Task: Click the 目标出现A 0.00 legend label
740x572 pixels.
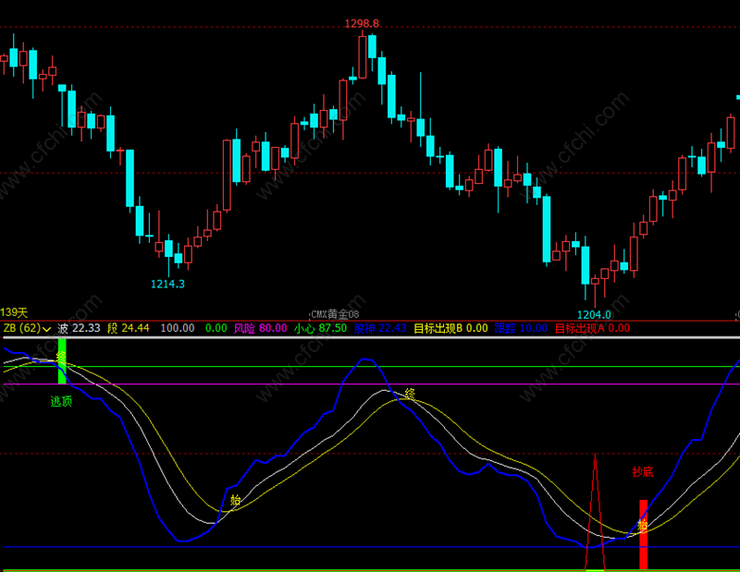Action: coord(592,328)
